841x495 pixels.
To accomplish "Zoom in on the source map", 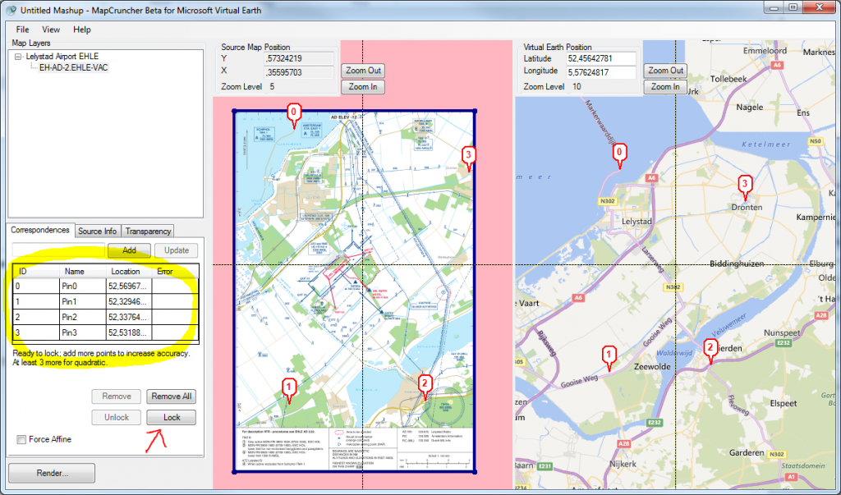I will point(362,86).
